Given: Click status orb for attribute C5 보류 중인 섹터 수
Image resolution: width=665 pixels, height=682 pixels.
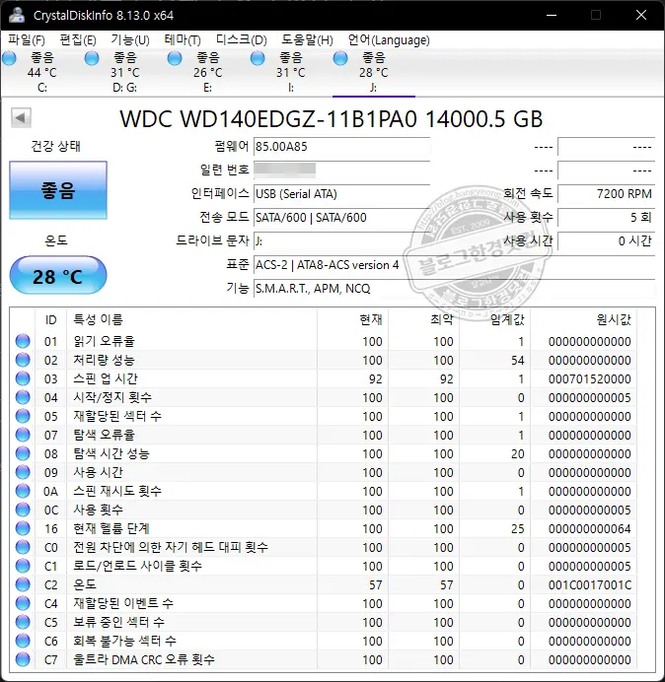Looking at the screenshot, I should tap(23, 622).
